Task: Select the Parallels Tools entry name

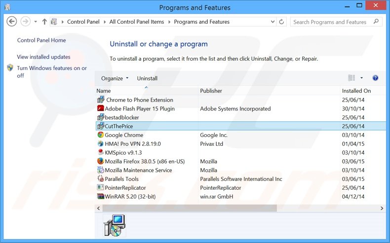Action: click(121, 179)
